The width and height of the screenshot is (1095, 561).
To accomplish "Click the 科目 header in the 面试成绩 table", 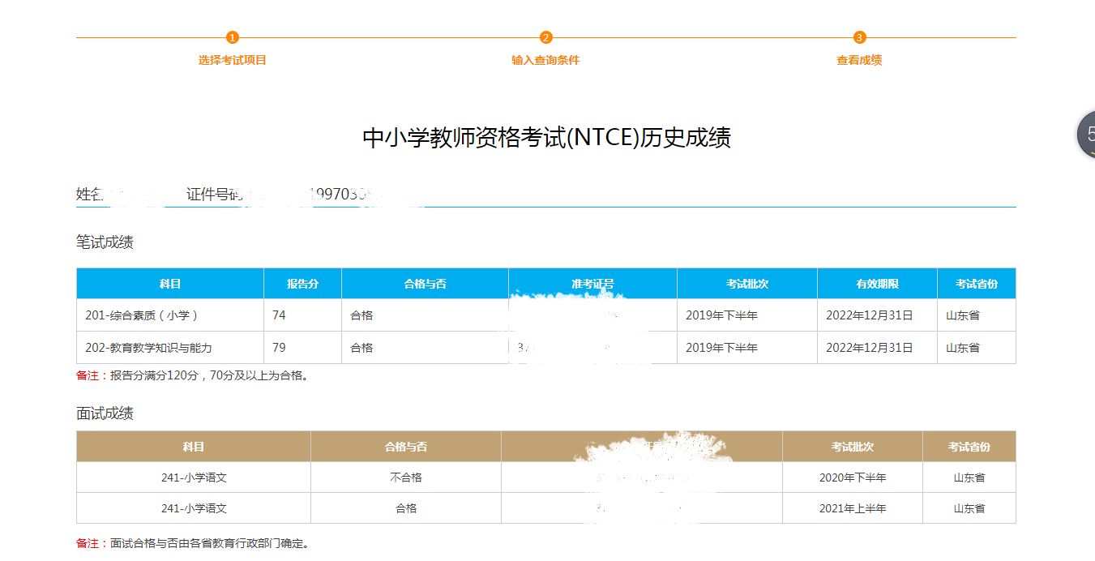I will [x=194, y=447].
